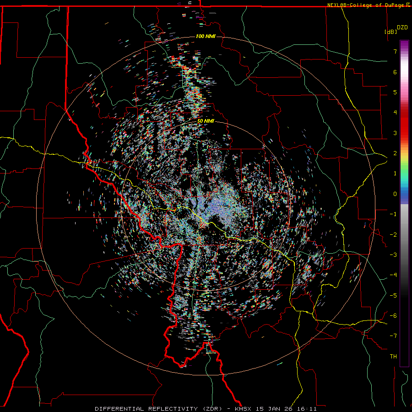Click the -5 scale label
The image size is (412, 412).
coord(393,296)
